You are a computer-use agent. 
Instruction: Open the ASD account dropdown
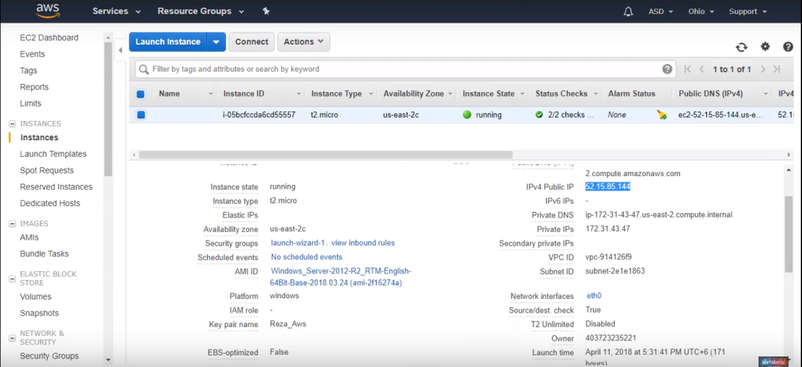(661, 12)
